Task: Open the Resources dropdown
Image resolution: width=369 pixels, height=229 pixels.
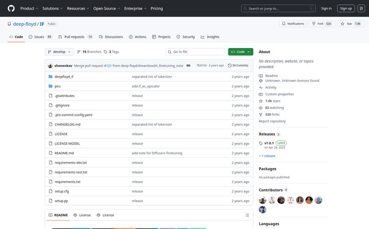Action: pos(78,8)
